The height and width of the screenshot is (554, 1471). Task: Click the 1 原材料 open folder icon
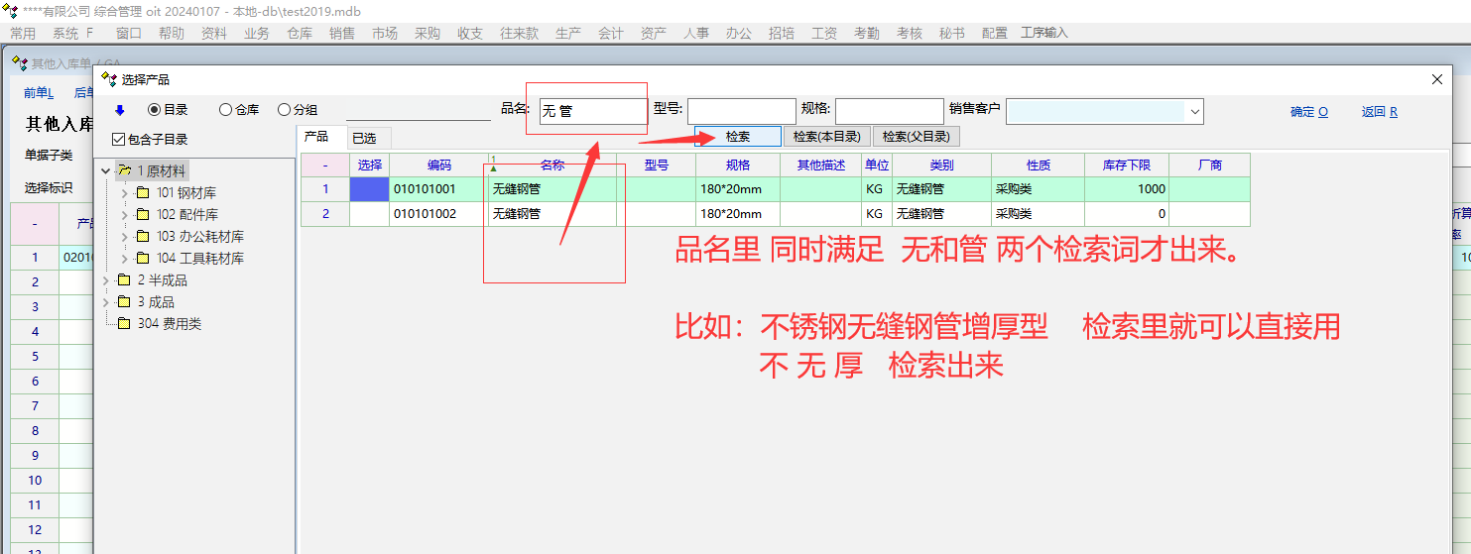click(x=125, y=171)
